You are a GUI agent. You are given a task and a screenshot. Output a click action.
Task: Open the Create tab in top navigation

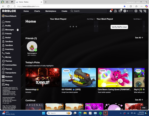coord(64,11)
